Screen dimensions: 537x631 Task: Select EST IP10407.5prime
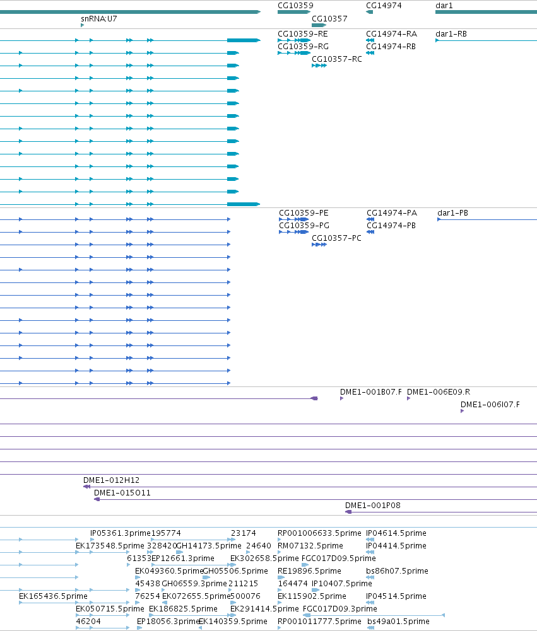point(342,584)
